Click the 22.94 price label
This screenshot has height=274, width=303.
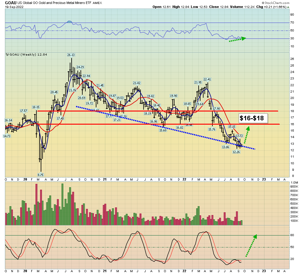[86, 76]
